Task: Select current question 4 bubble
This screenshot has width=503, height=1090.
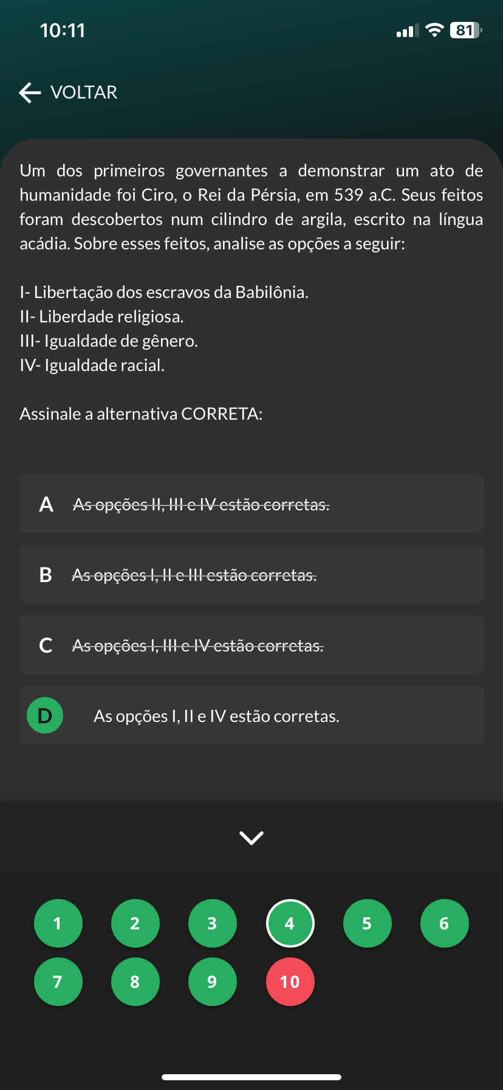Action: (290, 923)
